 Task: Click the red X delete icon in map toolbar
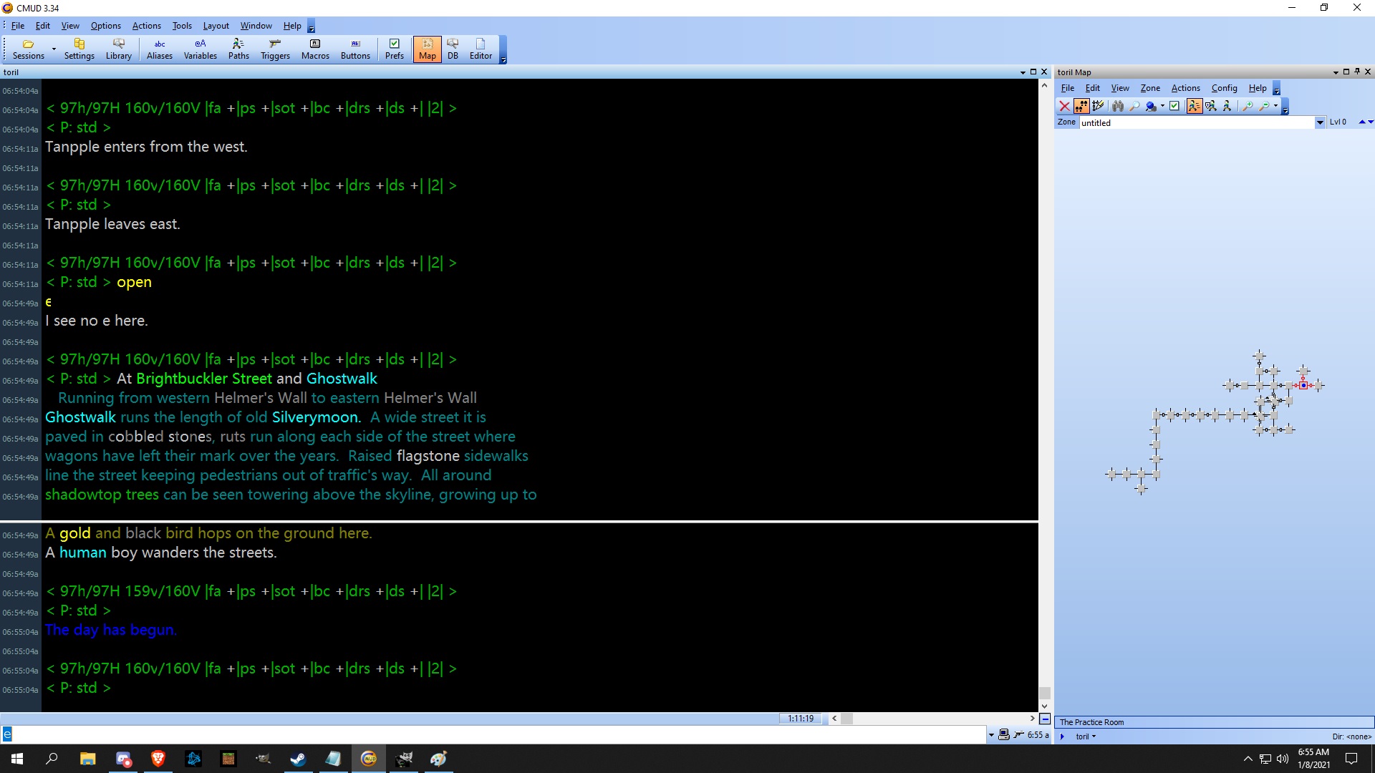point(1065,106)
